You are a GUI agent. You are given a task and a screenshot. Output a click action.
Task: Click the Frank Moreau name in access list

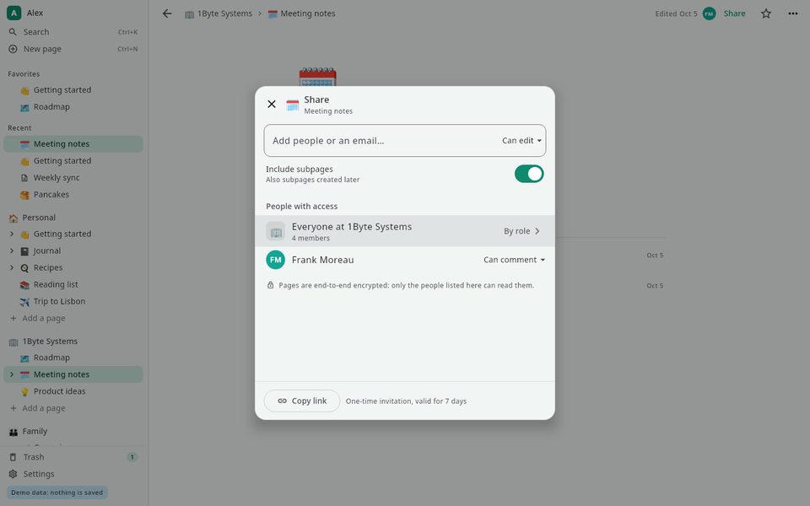322,260
